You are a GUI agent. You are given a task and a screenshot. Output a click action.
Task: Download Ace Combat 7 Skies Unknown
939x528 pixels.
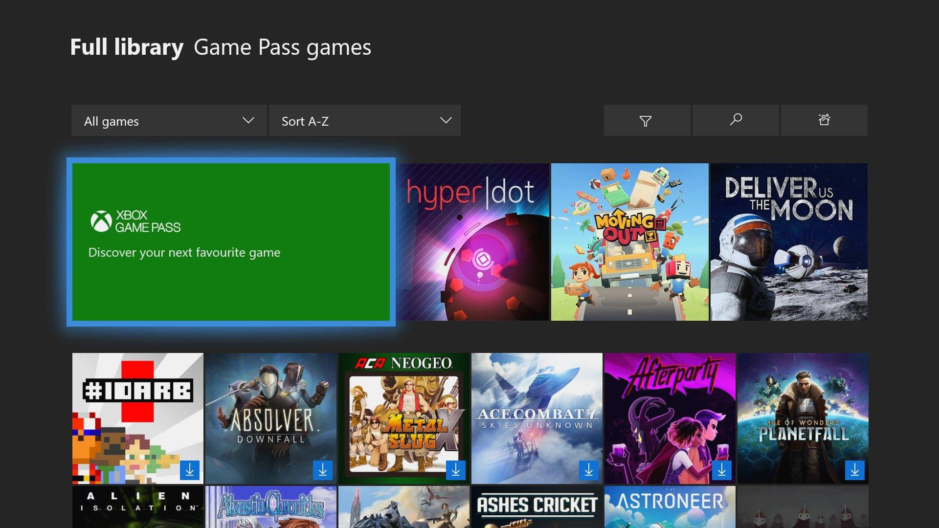[589, 471]
